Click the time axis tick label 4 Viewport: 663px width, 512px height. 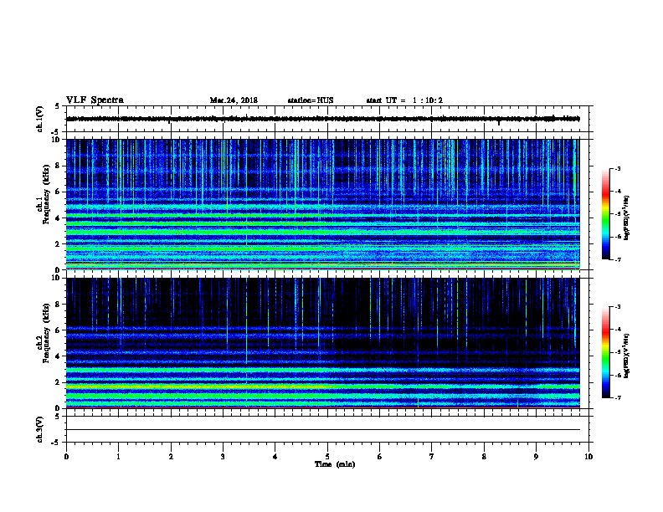(275, 457)
